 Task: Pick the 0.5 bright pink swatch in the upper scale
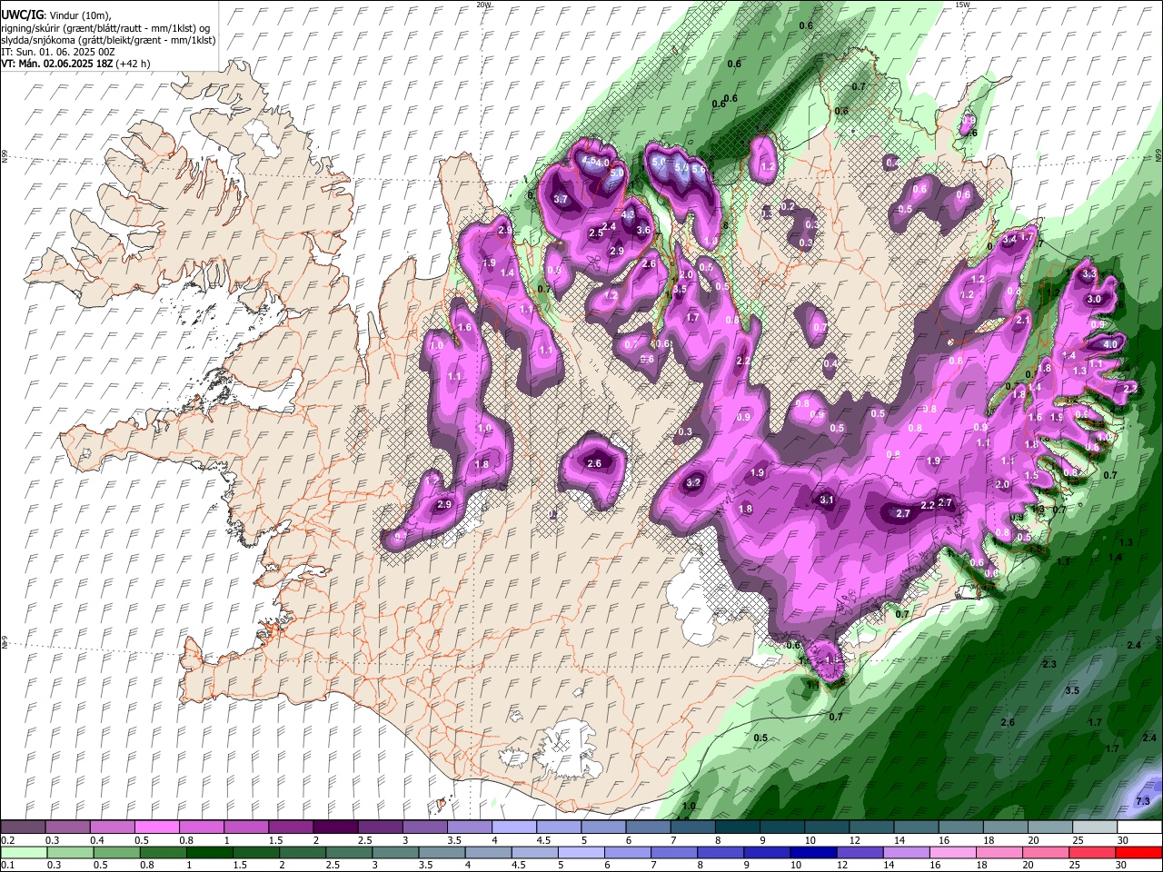pyautogui.click(x=156, y=827)
